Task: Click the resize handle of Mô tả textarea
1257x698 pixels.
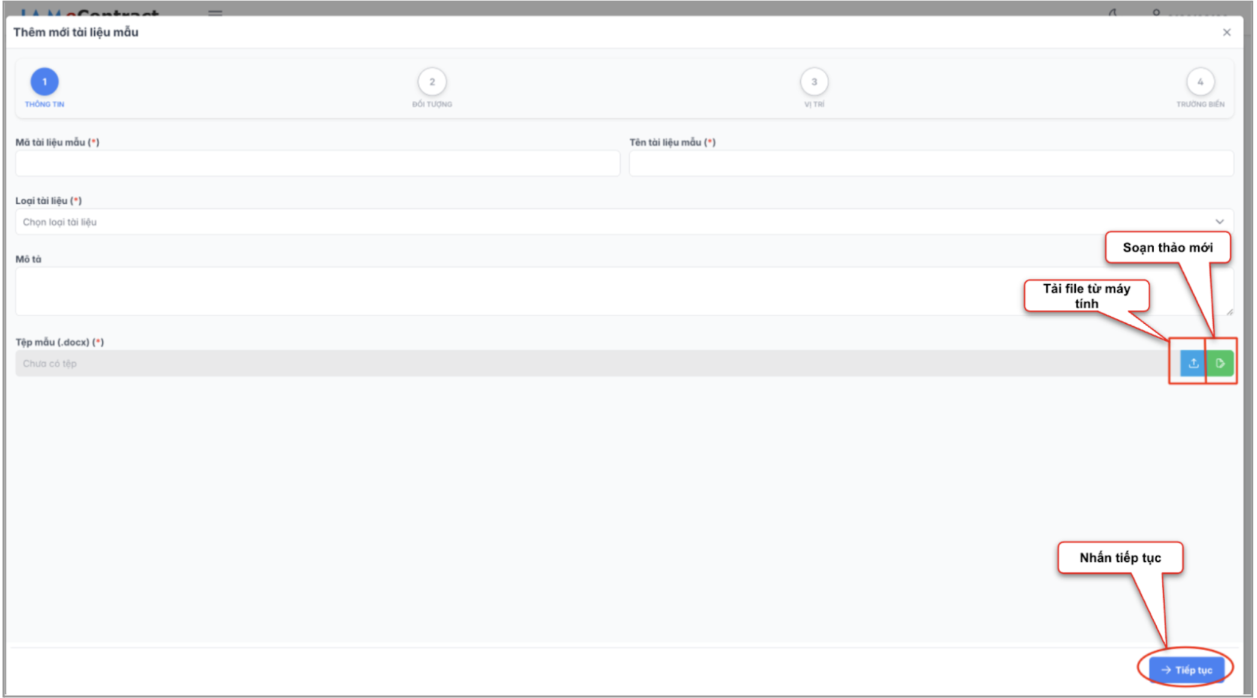Action: point(1229,312)
